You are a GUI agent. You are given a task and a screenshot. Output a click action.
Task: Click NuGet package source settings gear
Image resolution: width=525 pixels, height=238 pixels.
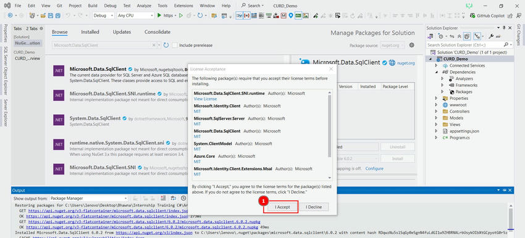(x=412, y=45)
